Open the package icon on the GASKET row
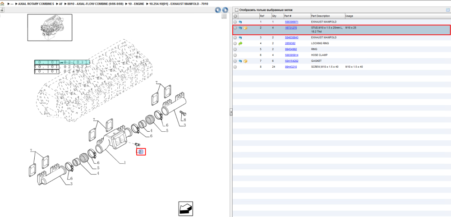Image resolution: width=451 pixels, height=217 pixels. click(x=245, y=61)
